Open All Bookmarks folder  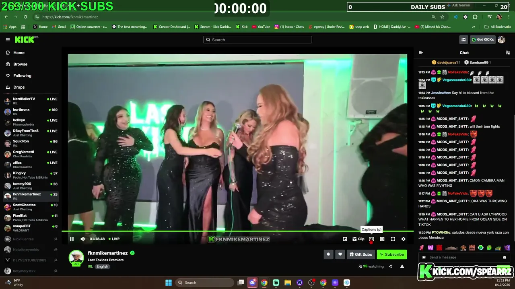point(498,27)
